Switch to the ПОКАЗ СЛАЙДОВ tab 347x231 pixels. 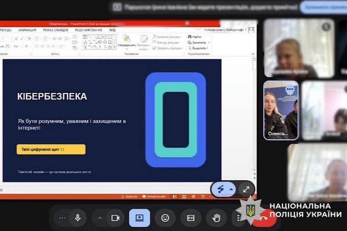click(x=56, y=30)
